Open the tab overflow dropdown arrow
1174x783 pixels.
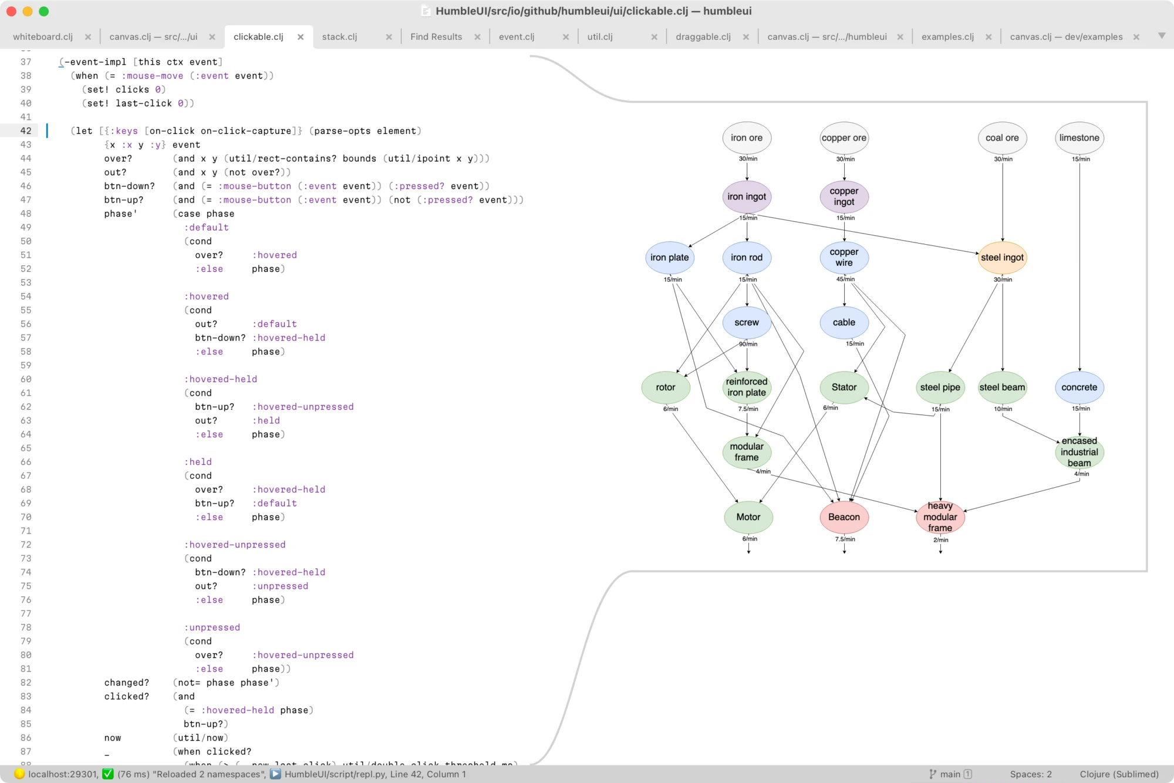(x=1162, y=36)
